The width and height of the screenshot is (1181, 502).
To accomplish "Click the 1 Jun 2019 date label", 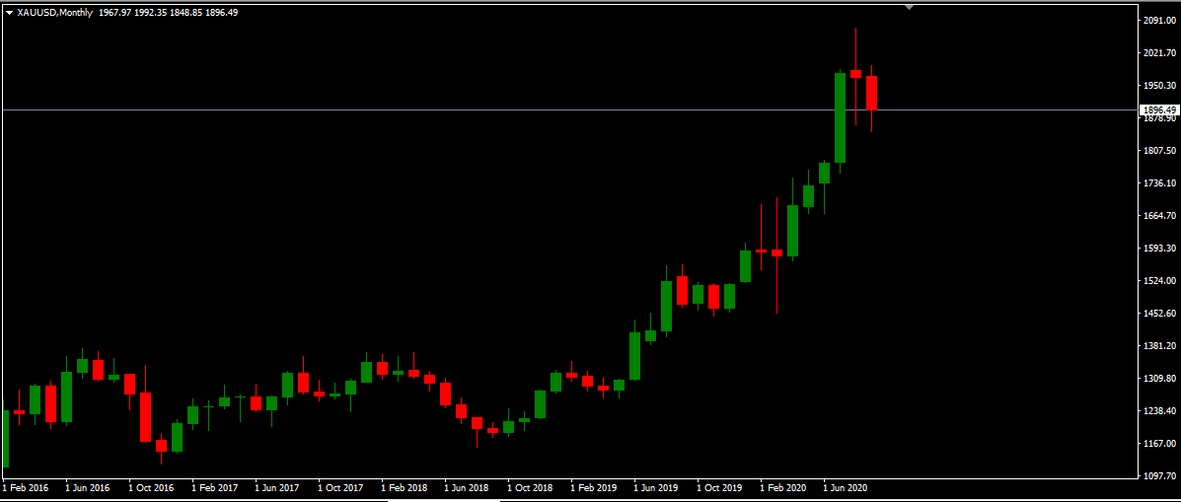I will pos(656,488).
